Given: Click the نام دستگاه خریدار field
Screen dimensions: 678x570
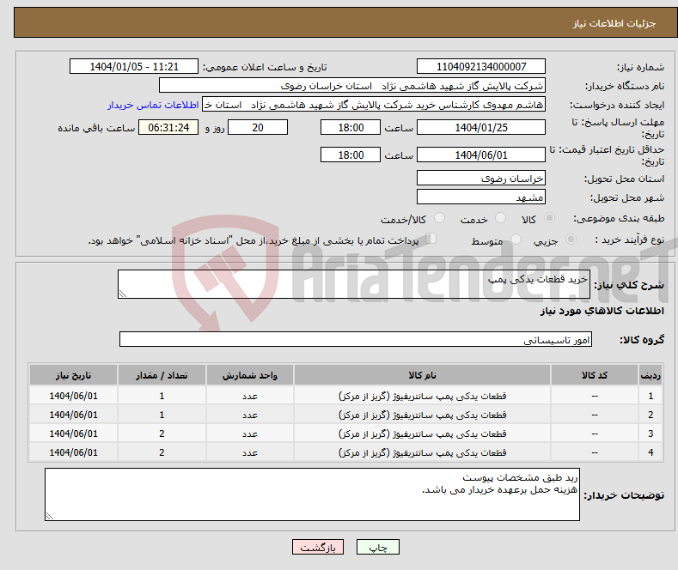Looking at the screenshot, I should [x=352, y=86].
